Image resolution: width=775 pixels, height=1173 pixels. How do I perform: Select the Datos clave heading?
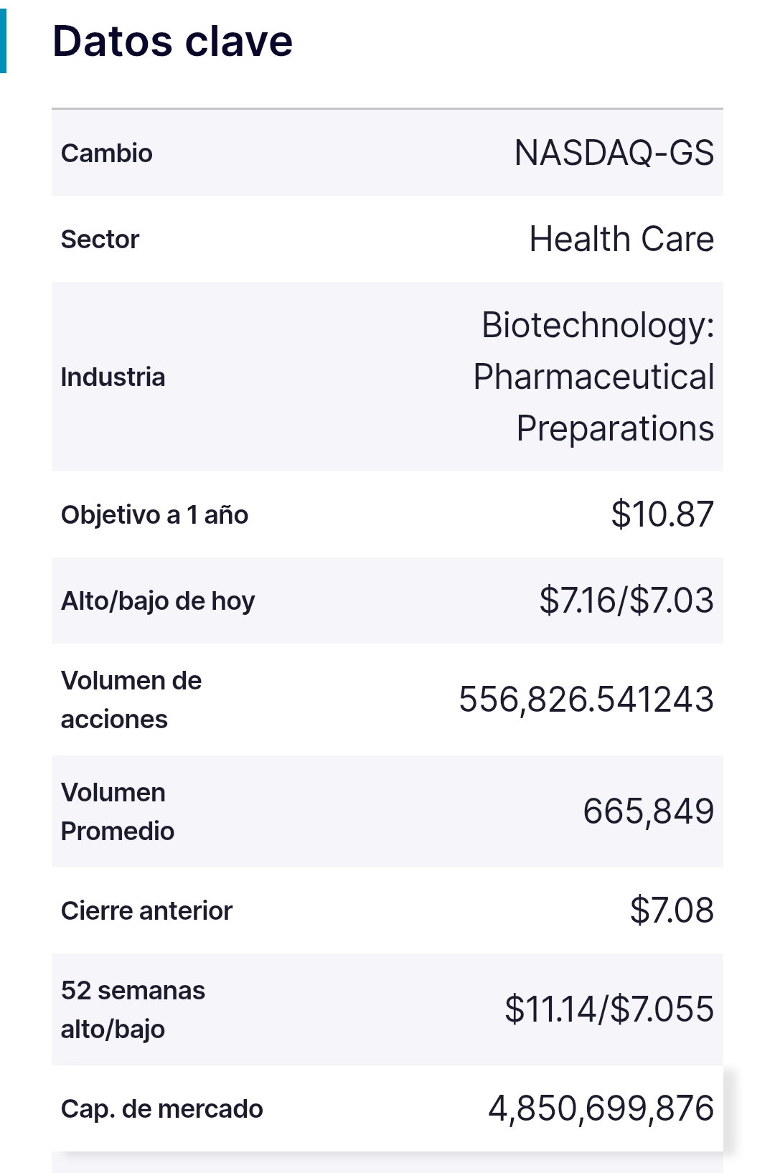point(172,41)
